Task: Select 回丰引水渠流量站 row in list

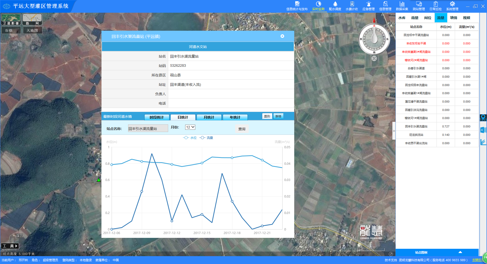Action: [x=437, y=126]
